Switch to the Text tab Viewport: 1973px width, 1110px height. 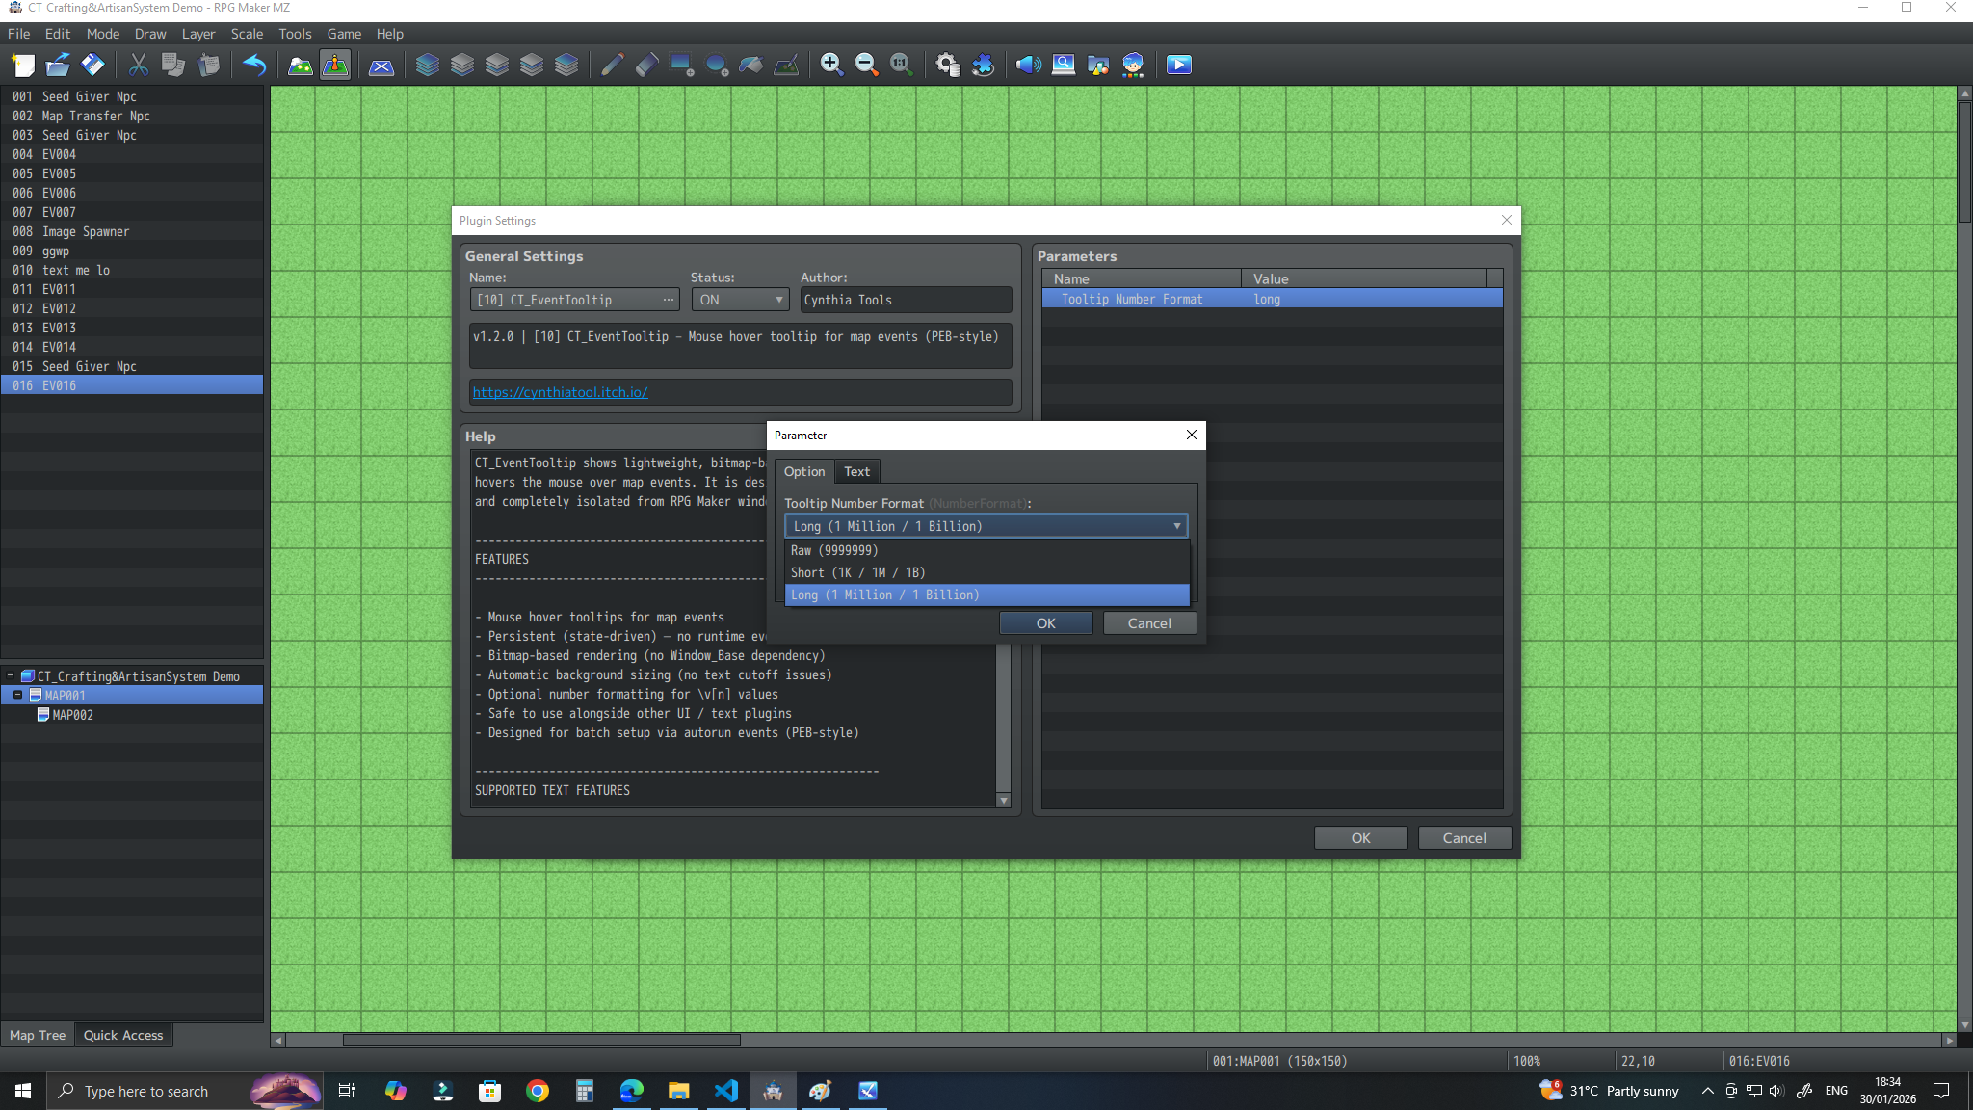pos(855,471)
